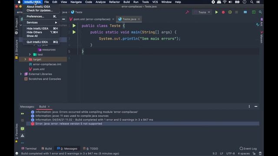
Task: Select Check for Updates...
Action: [x=41, y=10]
